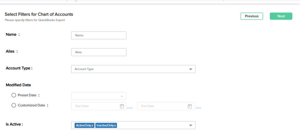Click the Previous button
Screen dimensions: 300x132
[x=252, y=16]
